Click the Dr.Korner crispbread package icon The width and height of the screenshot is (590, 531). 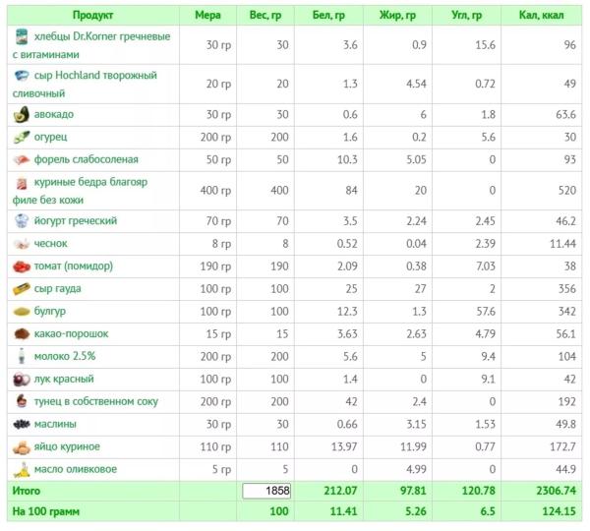(21, 36)
